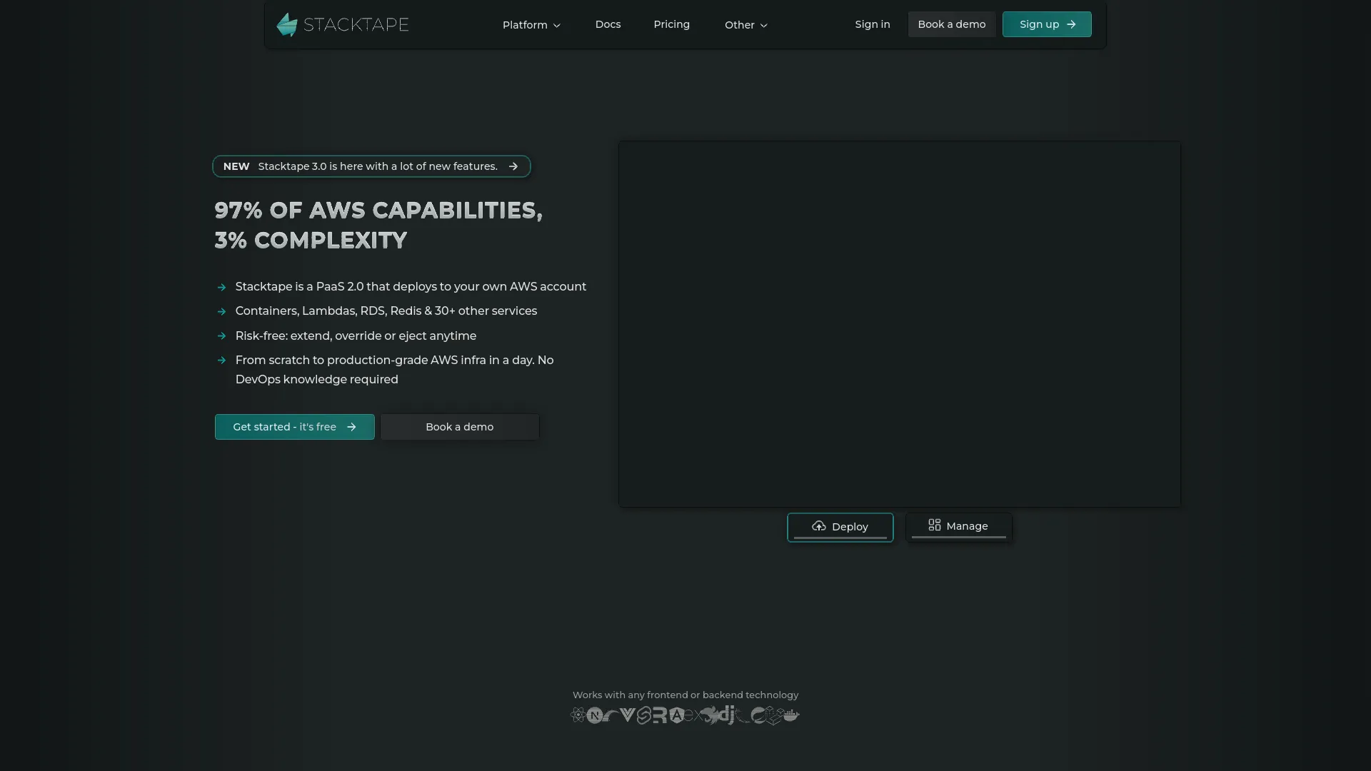Viewport: 1371px width, 771px height.
Task: Open the Stacktape 3.0 new features announcement
Action: [x=371, y=166]
